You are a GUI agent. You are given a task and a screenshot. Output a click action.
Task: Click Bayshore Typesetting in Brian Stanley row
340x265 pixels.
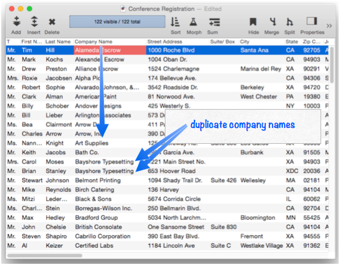click(x=104, y=171)
